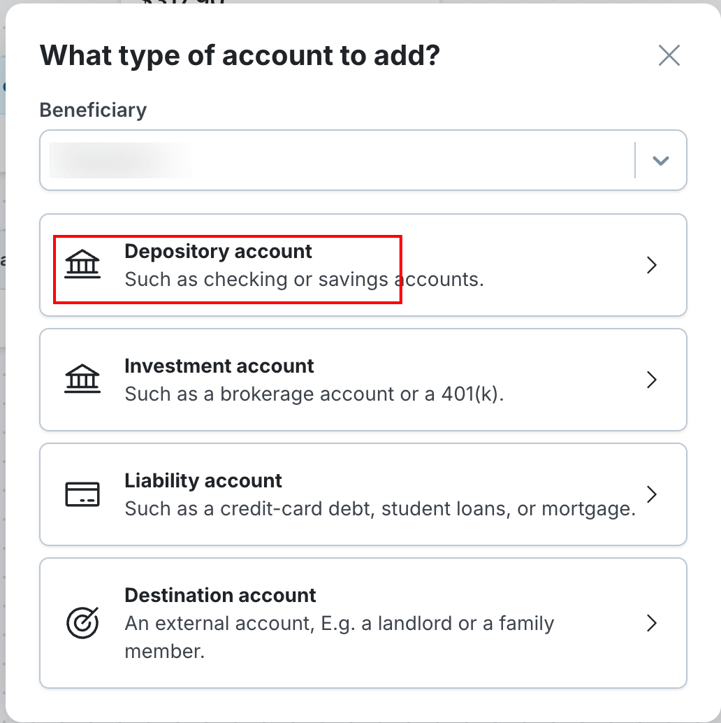Click 'Such as checking or savings accounts' text
The width and height of the screenshot is (721, 723).
[304, 280]
